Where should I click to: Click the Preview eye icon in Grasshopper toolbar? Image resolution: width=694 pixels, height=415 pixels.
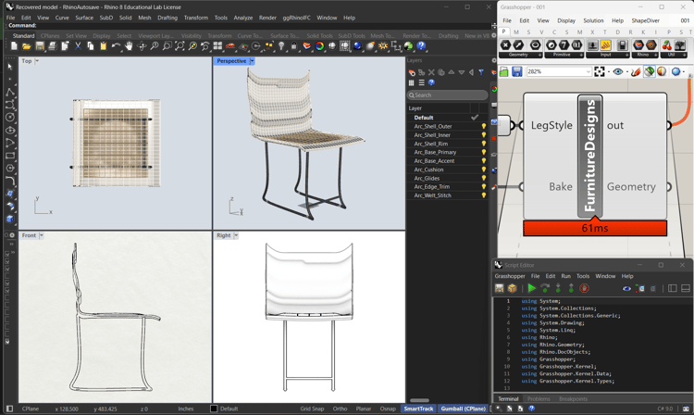click(619, 71)
